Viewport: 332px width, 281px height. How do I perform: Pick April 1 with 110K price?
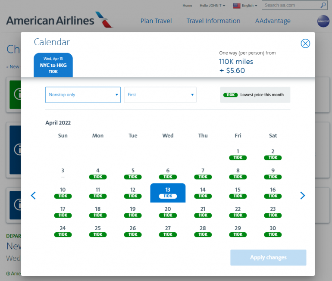pyautogui.click(x=238, y=154)
